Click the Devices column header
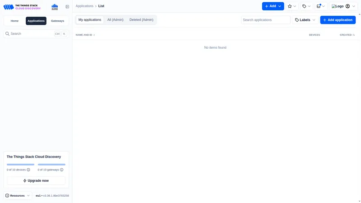Viewport: 361px width, 203px height. [314, 35]
